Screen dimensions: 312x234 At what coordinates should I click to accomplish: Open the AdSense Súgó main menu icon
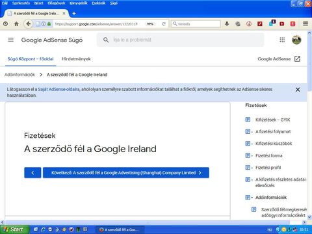tap(10, 40)
